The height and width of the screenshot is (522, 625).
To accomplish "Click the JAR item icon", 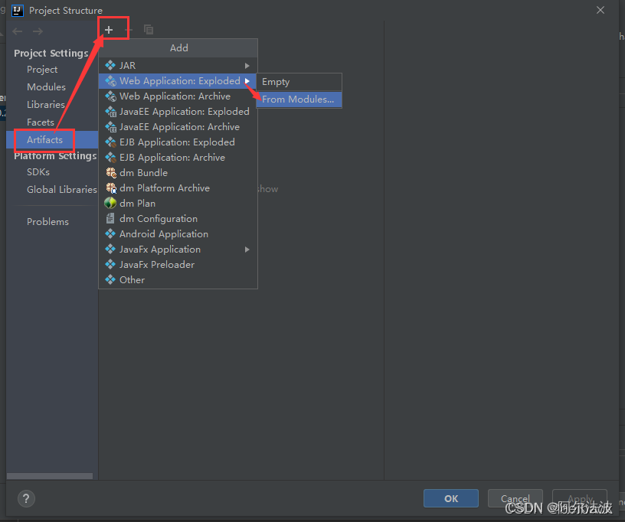I will coord(110,65).
